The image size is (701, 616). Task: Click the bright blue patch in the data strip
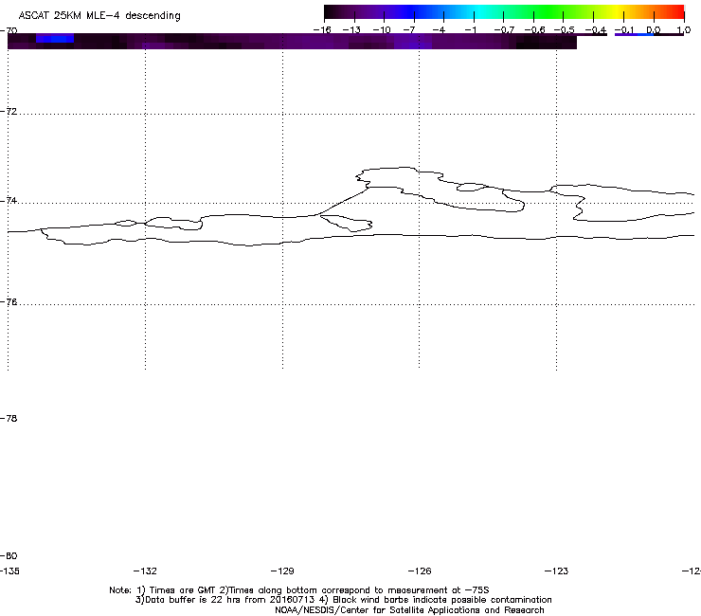pos(55,39)
